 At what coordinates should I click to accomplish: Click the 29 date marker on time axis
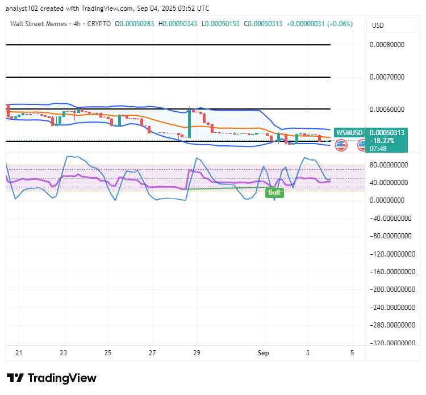tap(197, 352)
